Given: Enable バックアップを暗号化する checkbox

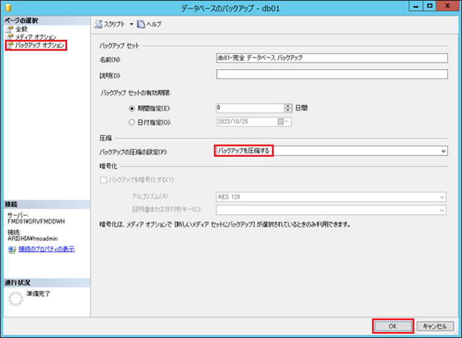Looking at the screenshot, I should pos(103,179).
